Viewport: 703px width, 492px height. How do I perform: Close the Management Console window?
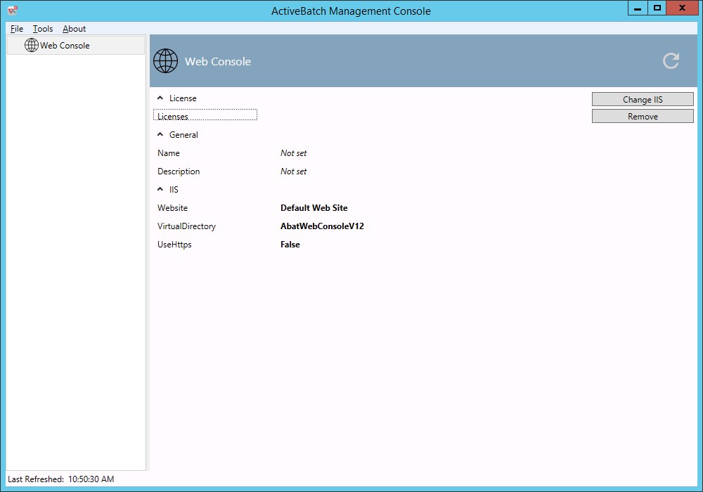682,8
